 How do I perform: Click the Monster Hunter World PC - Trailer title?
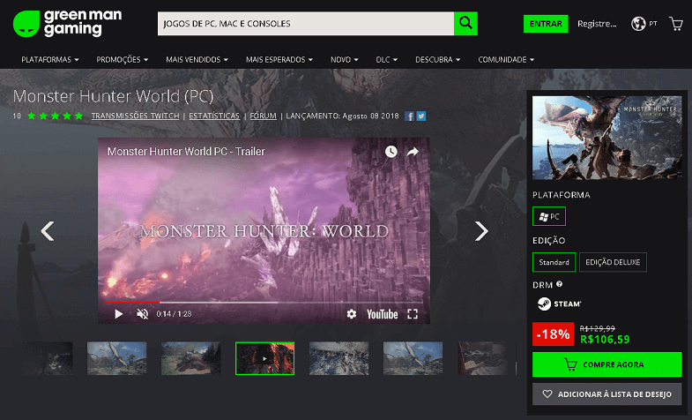pyautogui.click(x=186, y=152)
